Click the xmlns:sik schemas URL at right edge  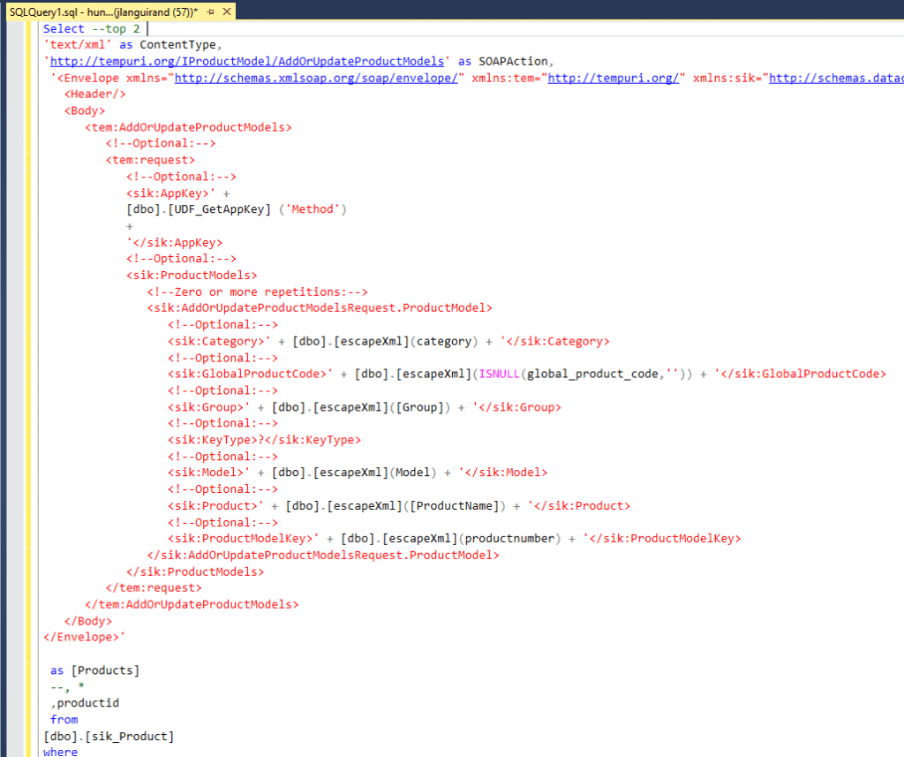pos(836,78)
